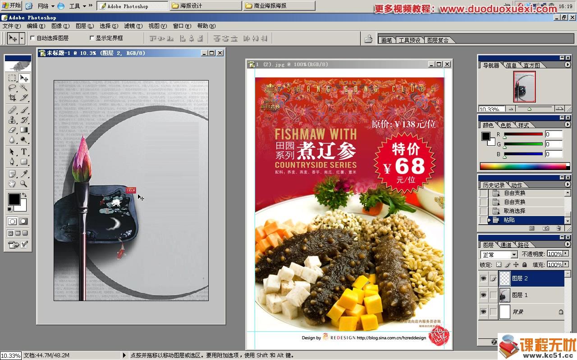The image size is (577, 360).
Task: Select the Pen tool
Action: coord(12,162)
